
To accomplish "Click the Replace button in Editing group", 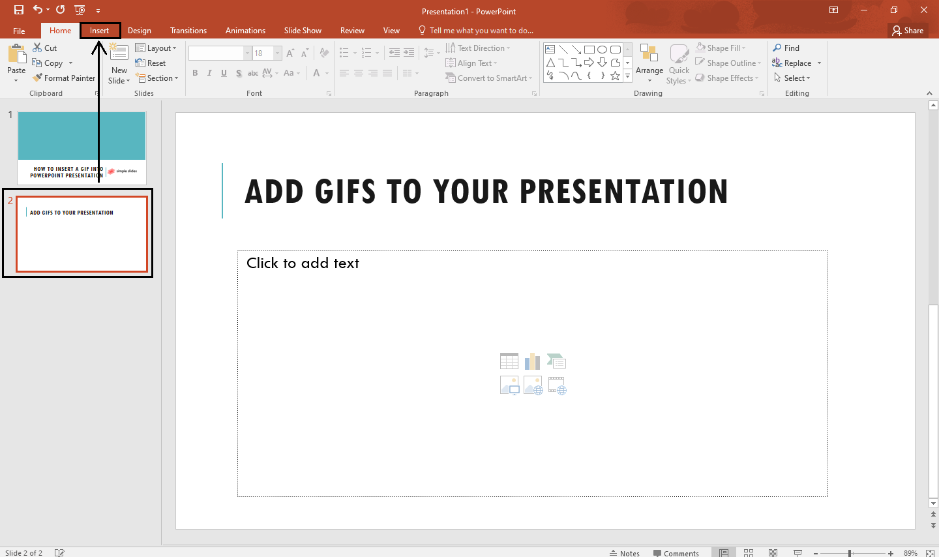I will pos(796,63).
